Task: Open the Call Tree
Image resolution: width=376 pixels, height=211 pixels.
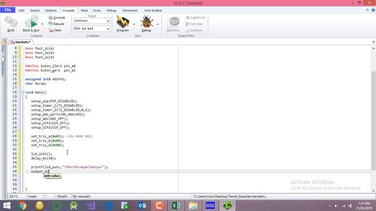Action: click(x=194, y=24)
